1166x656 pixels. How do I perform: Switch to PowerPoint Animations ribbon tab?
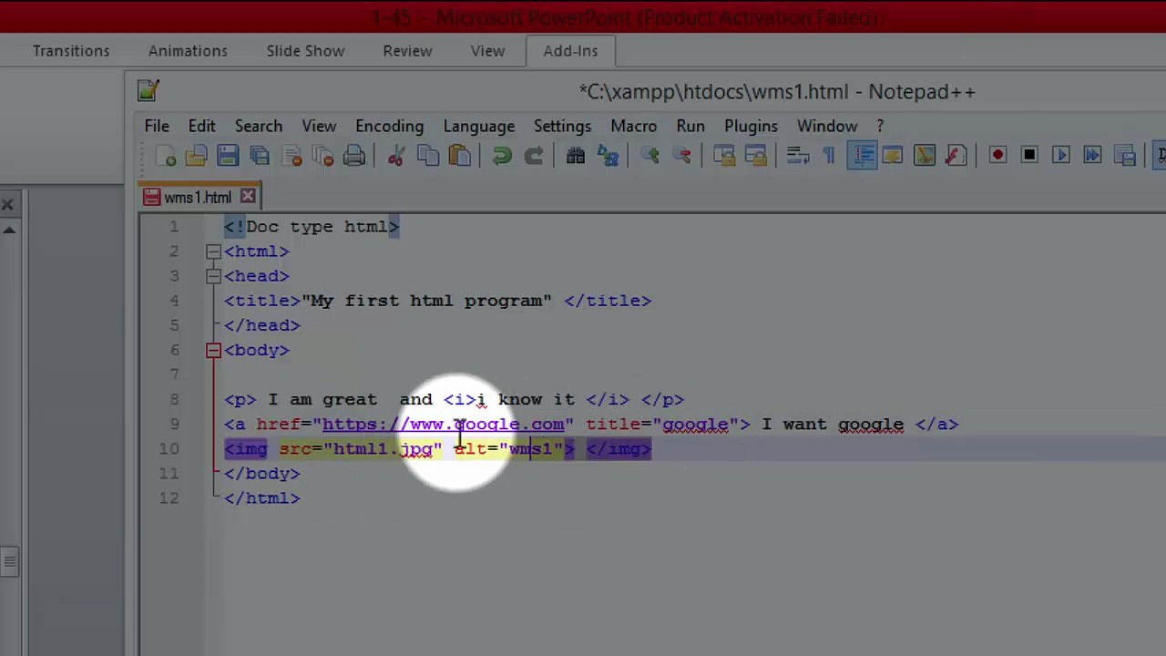(x=188, y=51)
